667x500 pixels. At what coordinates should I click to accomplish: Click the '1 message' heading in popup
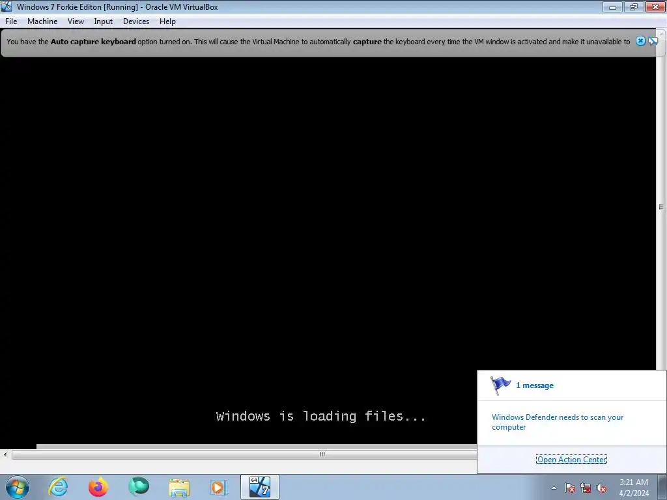tap(535, 385)
